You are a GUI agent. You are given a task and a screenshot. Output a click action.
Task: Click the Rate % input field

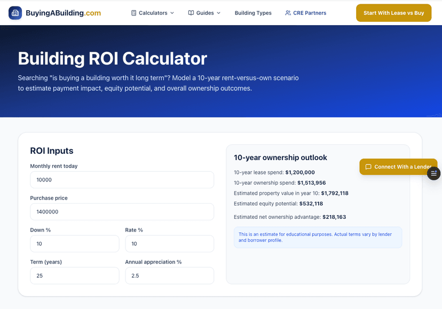[x=169, y=244]
